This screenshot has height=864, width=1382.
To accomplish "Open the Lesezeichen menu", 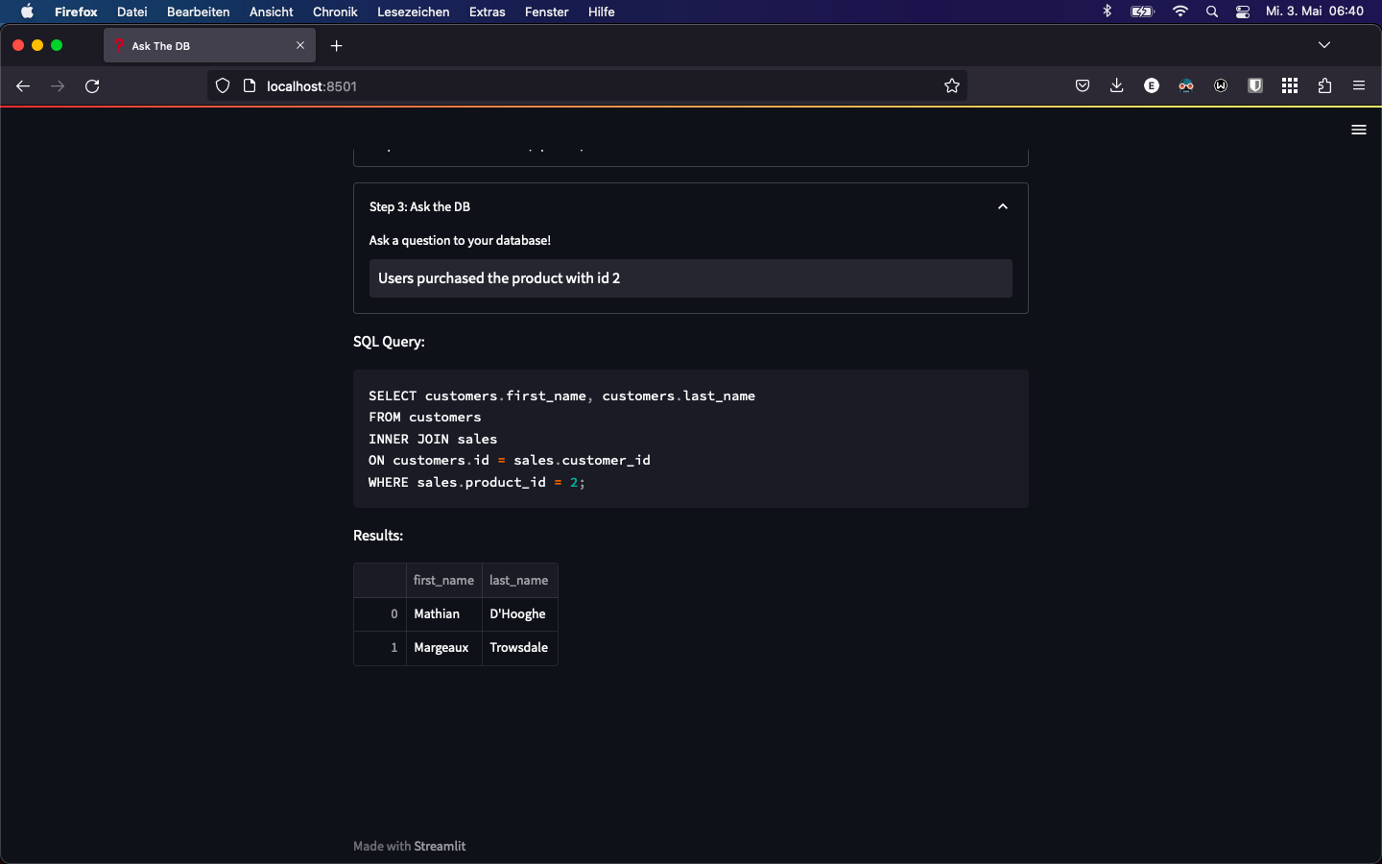I will tap(414, 12).
